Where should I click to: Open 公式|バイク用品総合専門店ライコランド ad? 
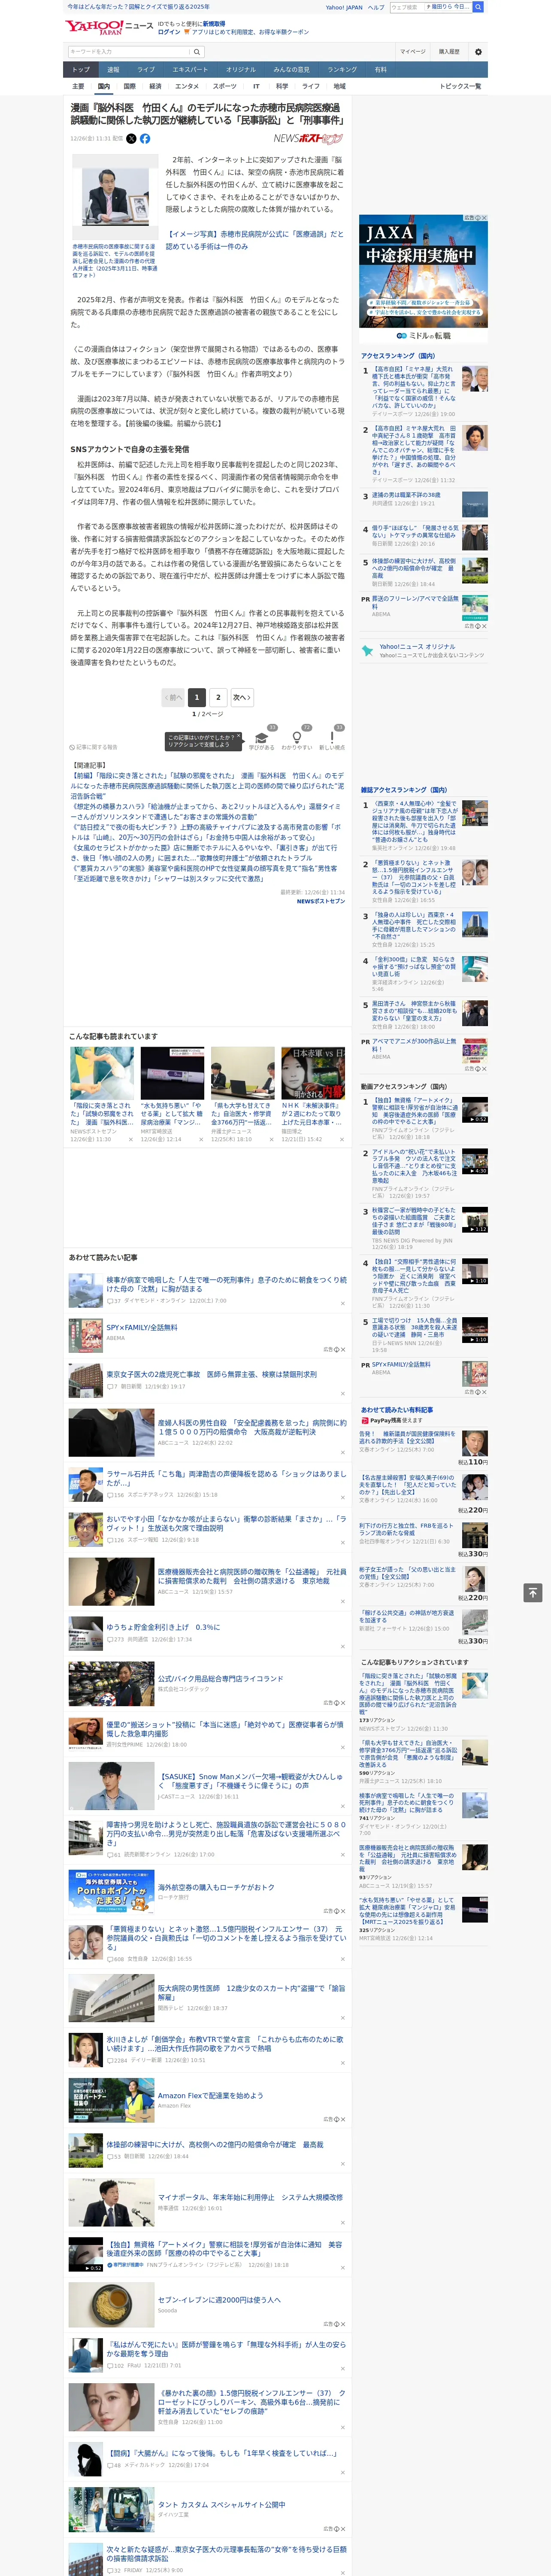tap(220, 1679)
